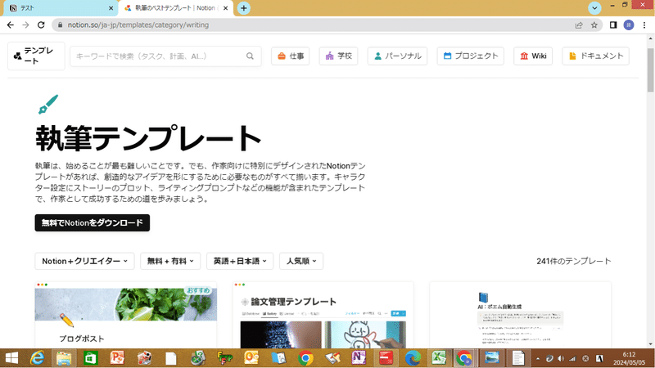
Task: Launch OneNote from the taskbar
Action: [x=359, y=358]
